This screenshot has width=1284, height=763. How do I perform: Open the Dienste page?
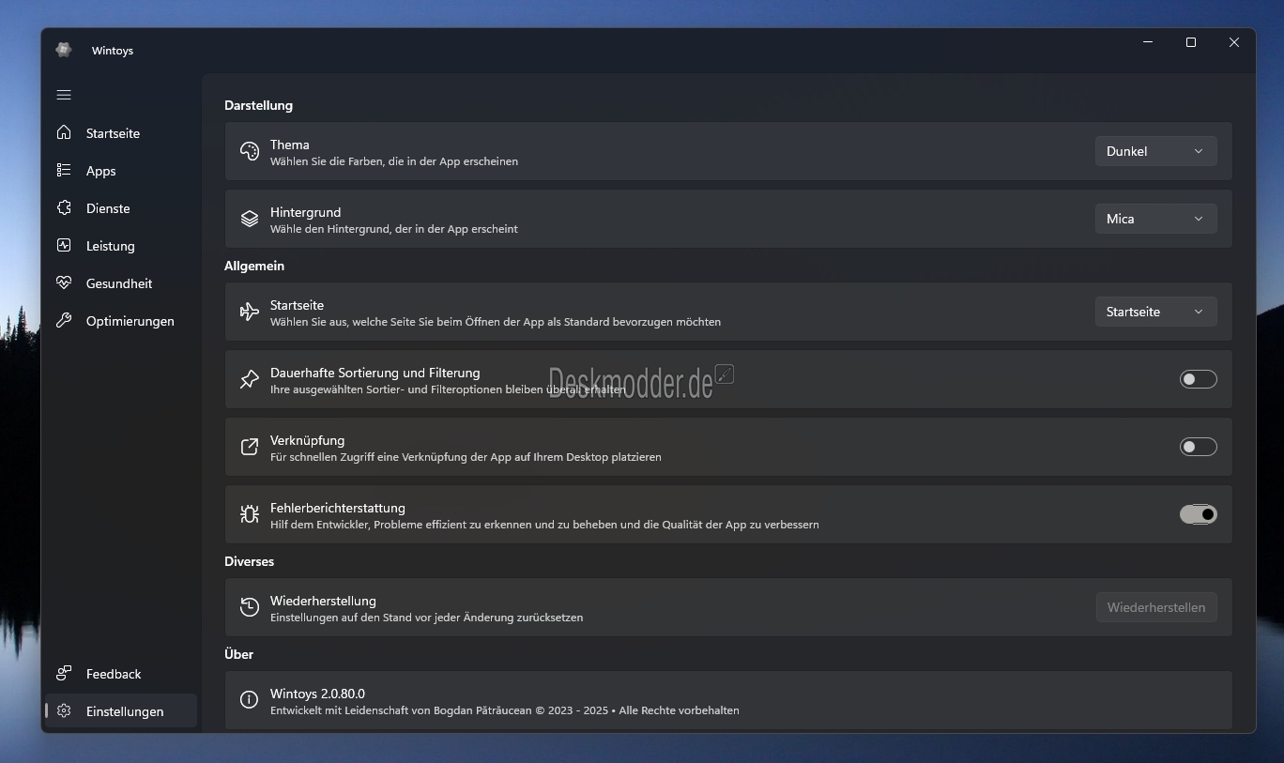pos(121,208)
